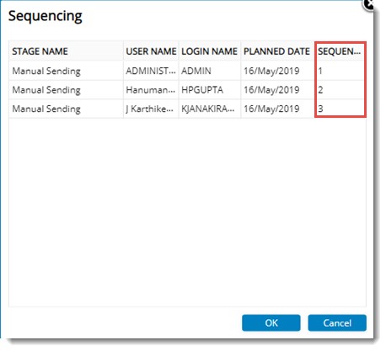Image resolution: width=386 pixels, height=351 pixels.
Task: Click the Cancel button
Action: point(337,322)
